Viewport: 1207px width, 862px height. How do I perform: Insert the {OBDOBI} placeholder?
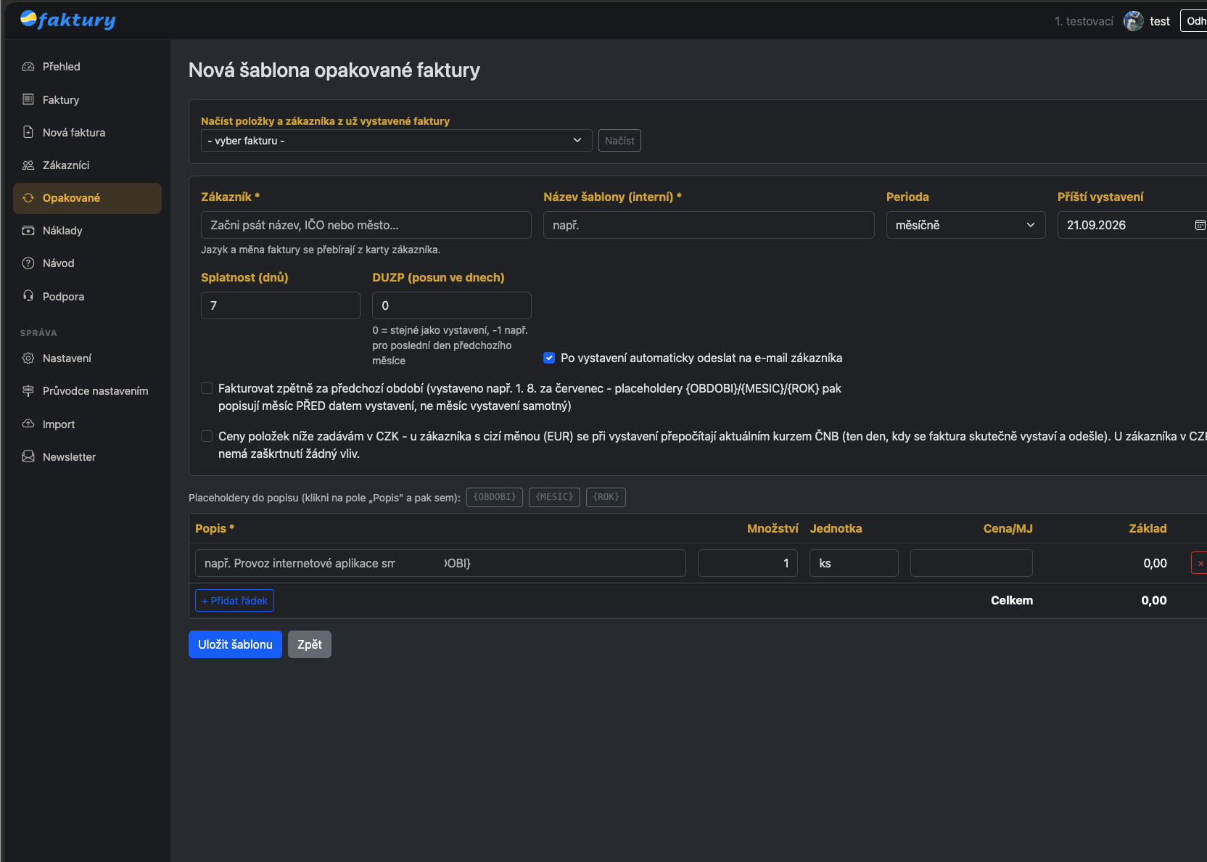[495, 497]
